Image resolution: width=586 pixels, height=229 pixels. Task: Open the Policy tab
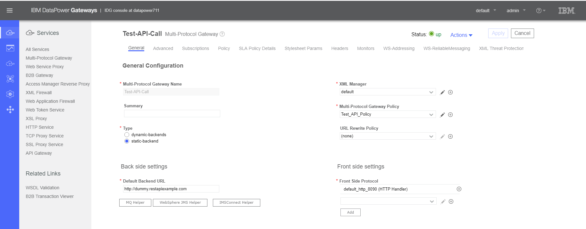point(224,48)
